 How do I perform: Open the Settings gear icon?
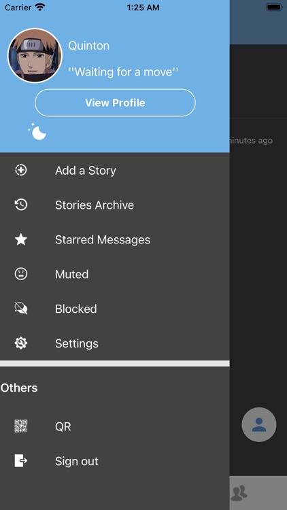[x=21, y=343]
